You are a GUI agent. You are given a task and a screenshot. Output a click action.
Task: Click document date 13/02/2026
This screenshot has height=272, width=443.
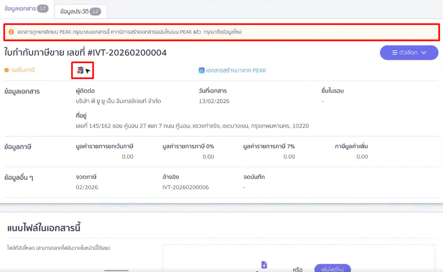(x=214, y=101)
